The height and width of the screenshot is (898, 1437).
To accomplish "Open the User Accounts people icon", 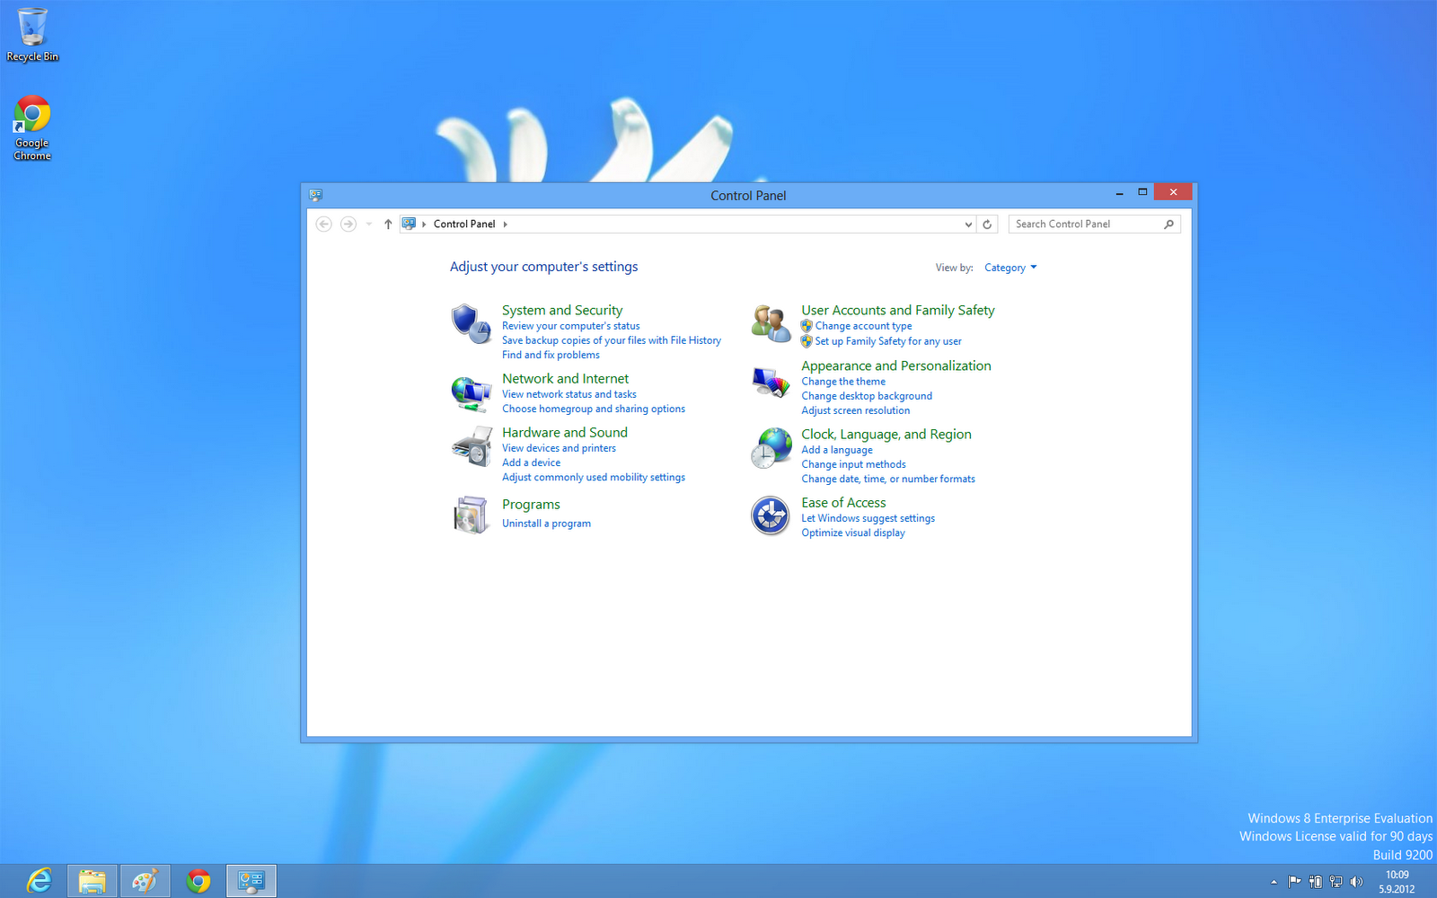I will click(x=771, y=324).
